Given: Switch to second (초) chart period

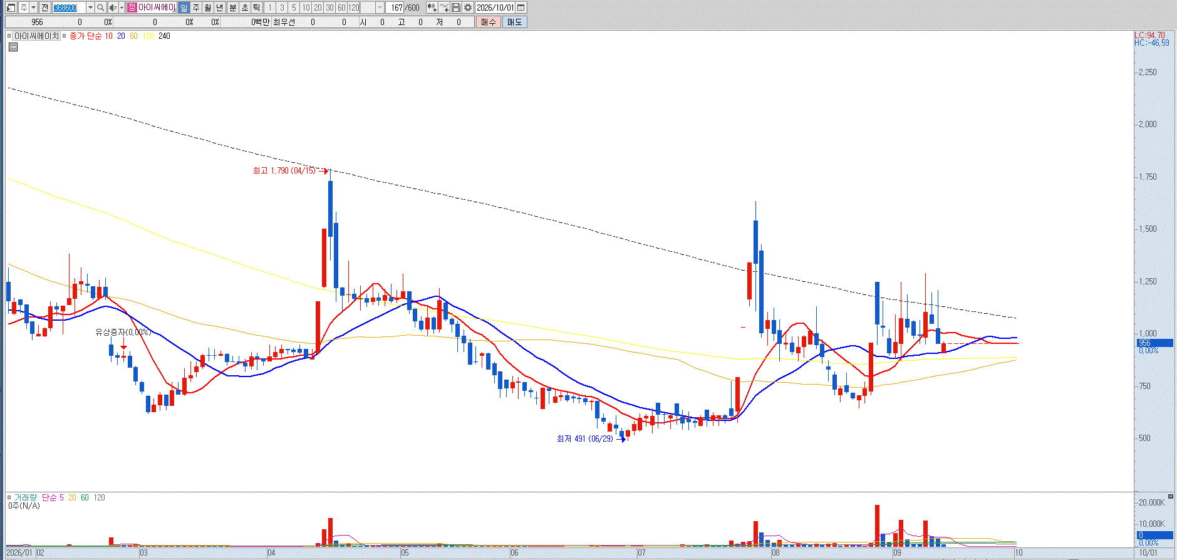Looking at the screenshot, I should pos(245,8).
